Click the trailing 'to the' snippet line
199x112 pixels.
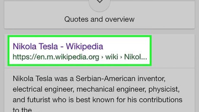click(x=22, y=110)
